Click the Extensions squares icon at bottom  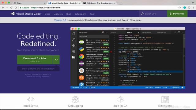[x=165, y=100]
